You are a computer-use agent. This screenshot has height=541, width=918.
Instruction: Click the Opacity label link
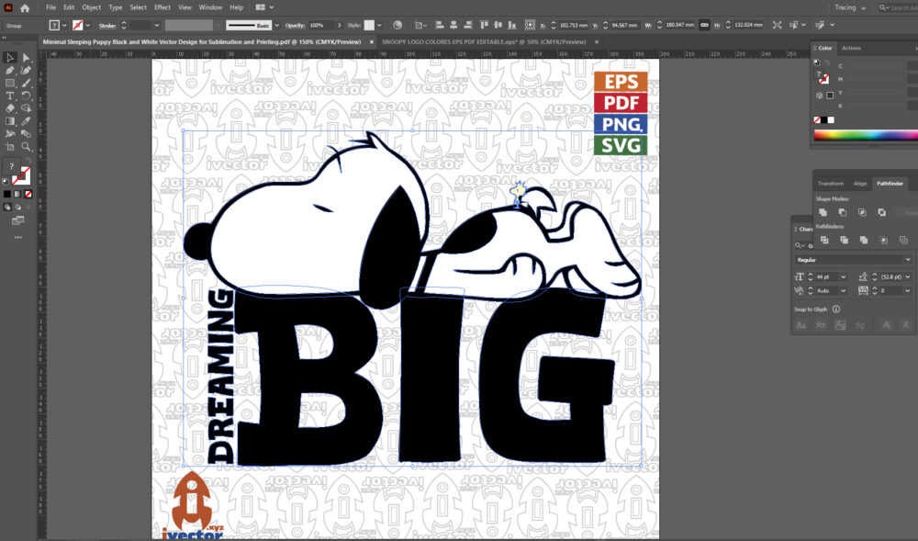[x=295, y=26]
